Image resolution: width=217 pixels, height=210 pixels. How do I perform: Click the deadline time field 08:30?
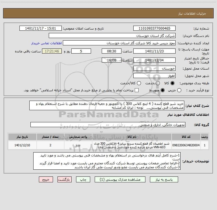(x=112, y=51)
